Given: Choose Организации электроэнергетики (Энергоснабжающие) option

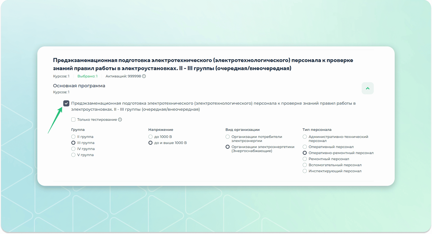Looking at the screenshot, I should 228,147.
